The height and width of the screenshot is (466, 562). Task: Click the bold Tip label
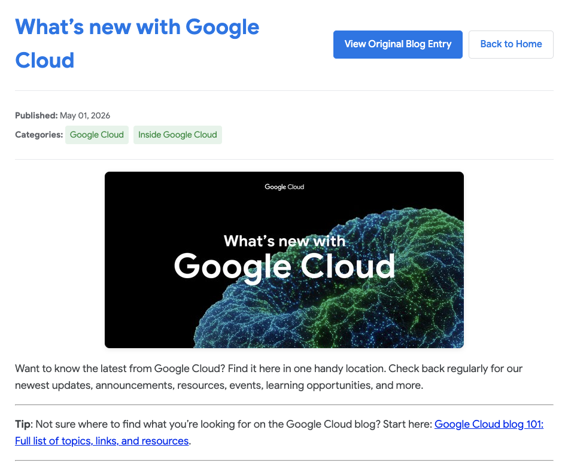click(23, 424)
